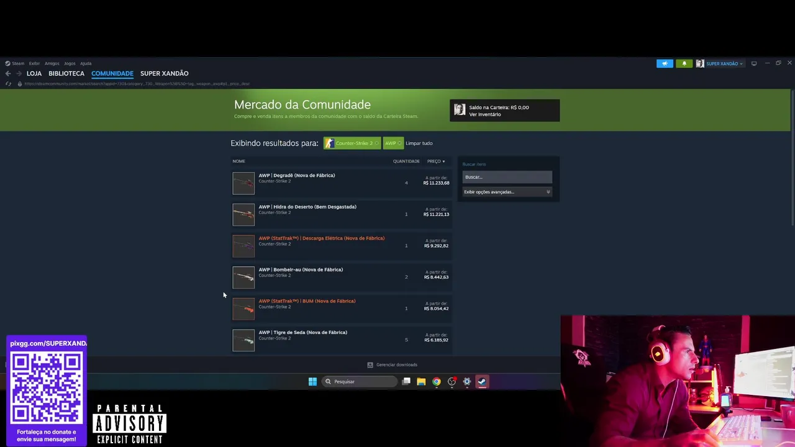The height and width of the screenshot is (447, 795).
Task: Open the green bell notifications button
Action: tap(684, 63)
